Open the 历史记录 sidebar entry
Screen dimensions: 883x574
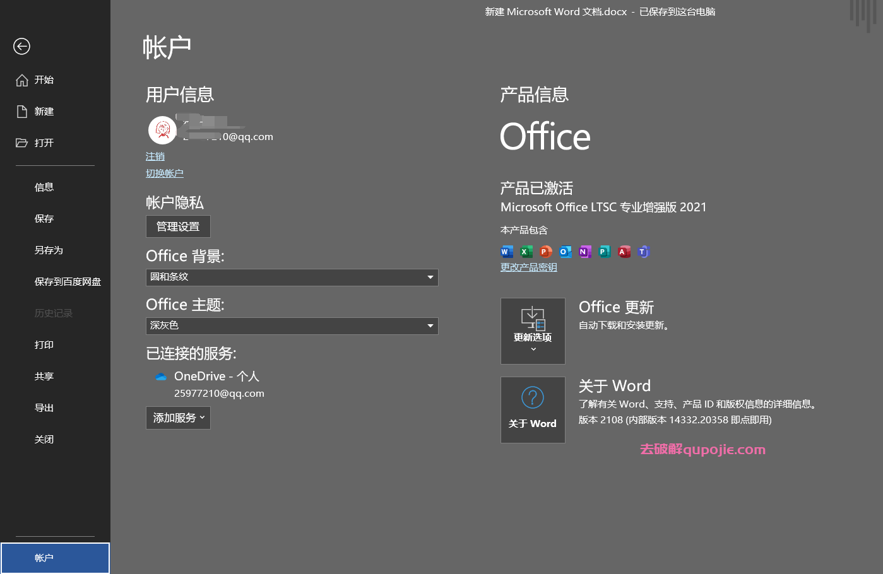click(x=54, y=313)
